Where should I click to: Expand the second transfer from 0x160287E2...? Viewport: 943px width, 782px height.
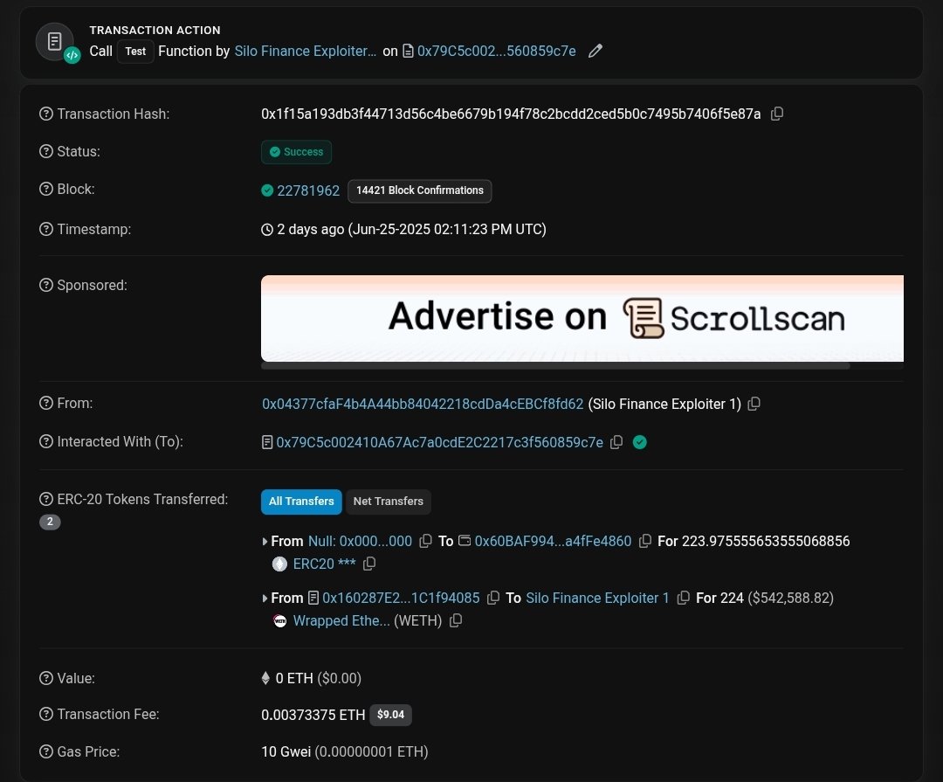(x=265, y=598)
